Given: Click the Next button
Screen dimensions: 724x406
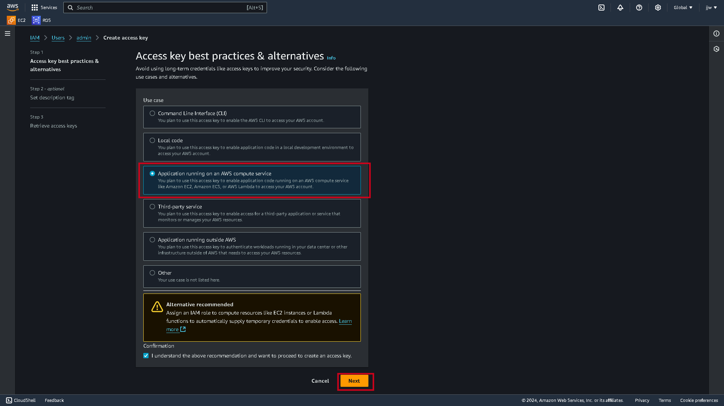Looking at the screenshot, I should (354, 381).
